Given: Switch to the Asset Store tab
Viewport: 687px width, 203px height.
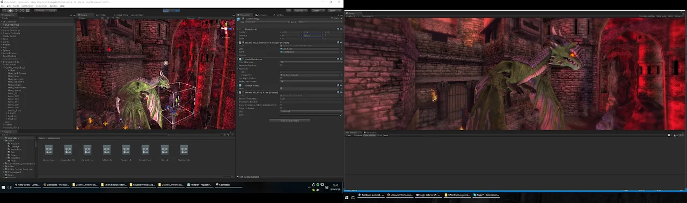Looking at the screenshot, I should 122,15.
